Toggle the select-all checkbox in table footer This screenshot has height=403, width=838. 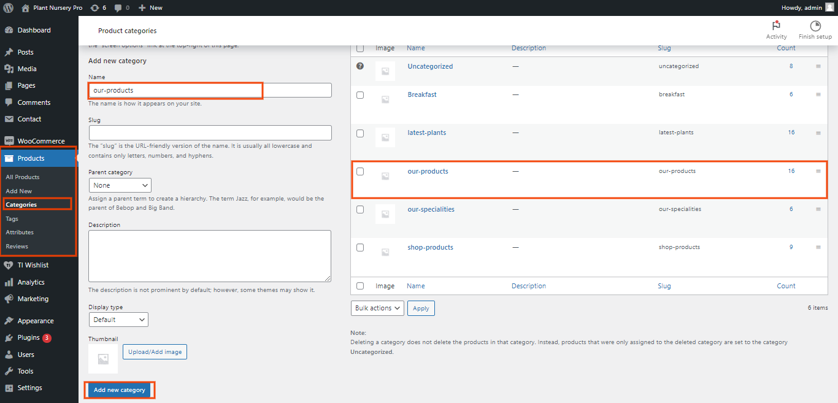(360, 286)
